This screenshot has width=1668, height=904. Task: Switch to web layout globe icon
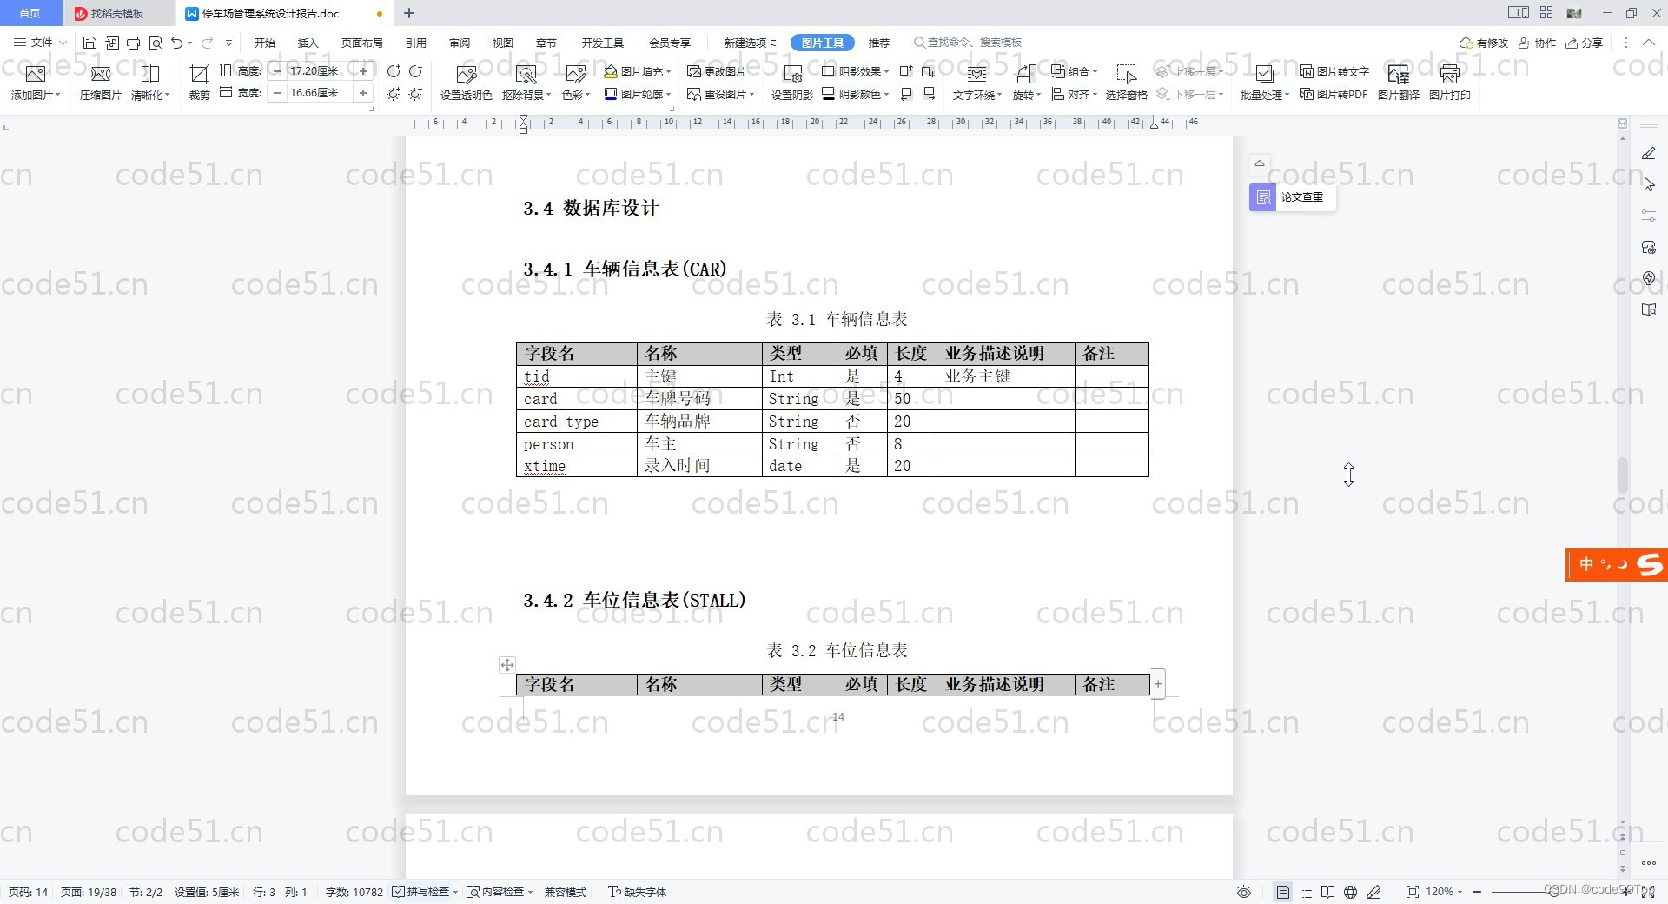pyautogui.click(x=1350, y=892)
